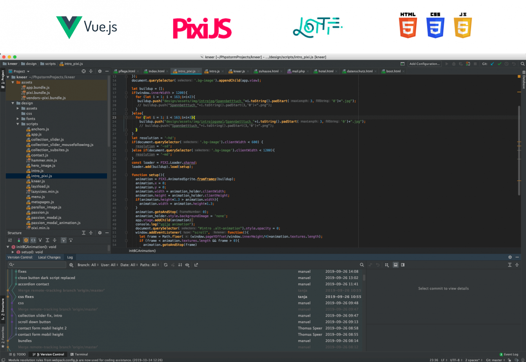
Task: Click the locate-file target icon in Project panel
Action: point(83,71)
